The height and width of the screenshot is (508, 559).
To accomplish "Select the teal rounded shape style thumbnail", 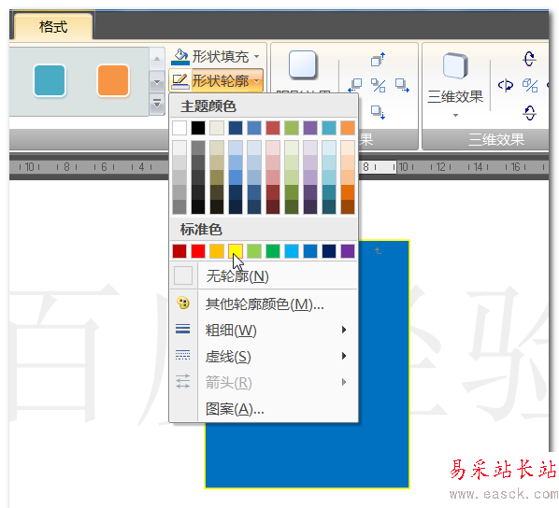I will tap(50, 80).
